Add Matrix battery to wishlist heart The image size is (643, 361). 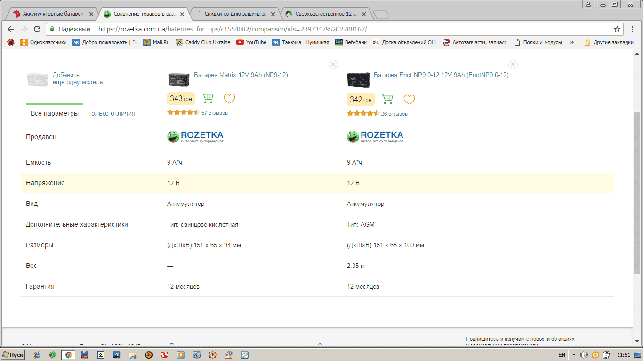click(x=229, y=99)
